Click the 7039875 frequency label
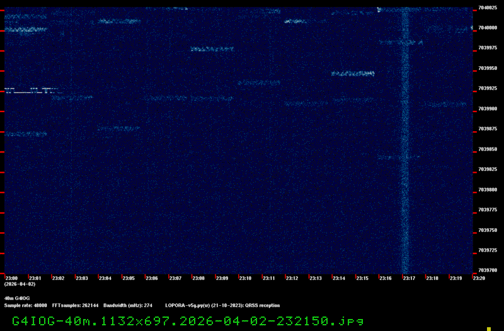 tap(488, 129)
